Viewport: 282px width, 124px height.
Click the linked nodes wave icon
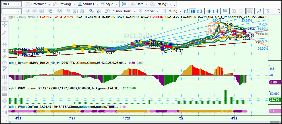tap(82, 11)
